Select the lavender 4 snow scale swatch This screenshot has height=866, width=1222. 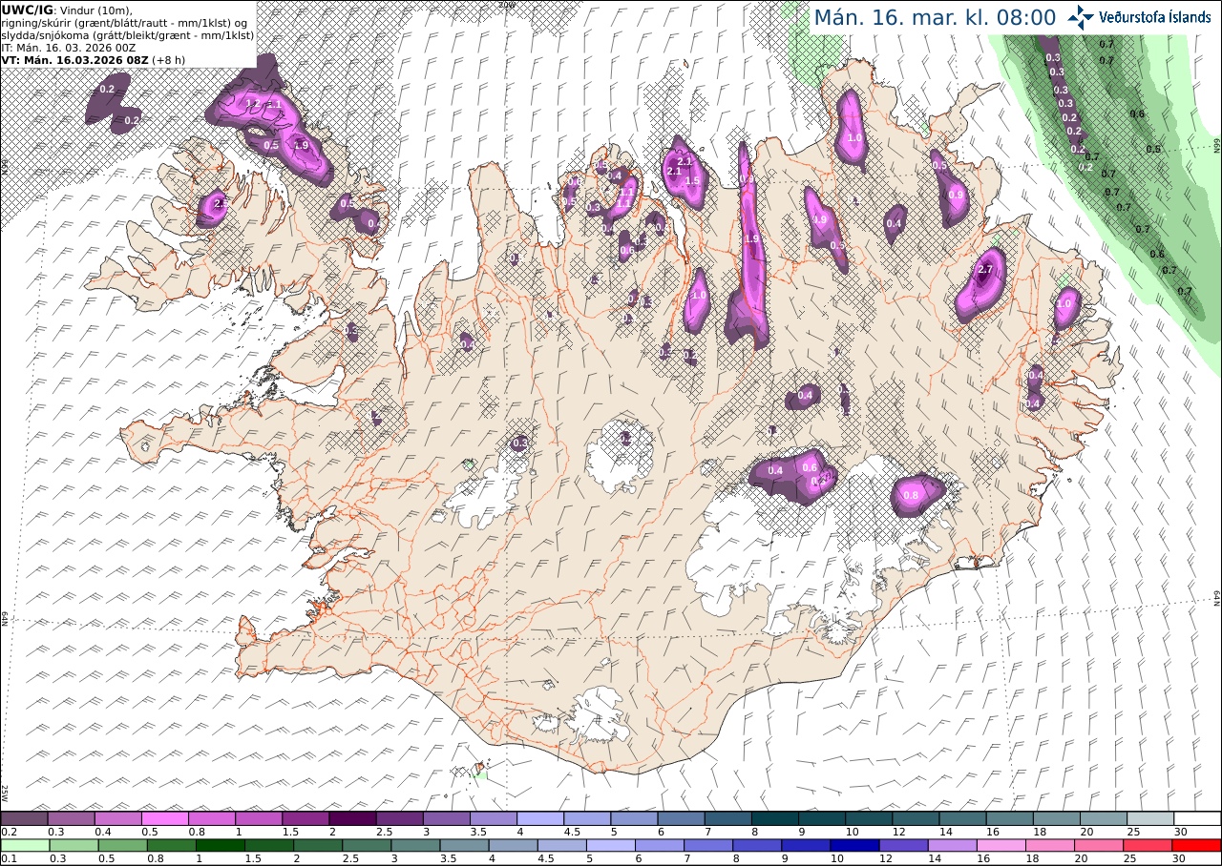(540, 818)
